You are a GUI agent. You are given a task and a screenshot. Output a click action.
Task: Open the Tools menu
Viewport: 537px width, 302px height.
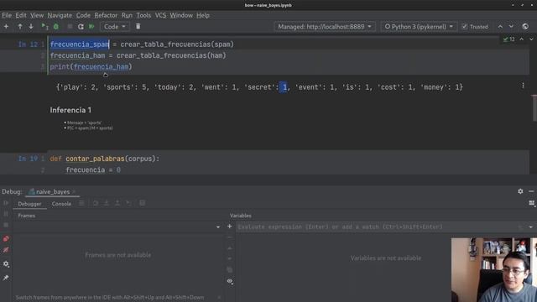(x=143, y=15)
